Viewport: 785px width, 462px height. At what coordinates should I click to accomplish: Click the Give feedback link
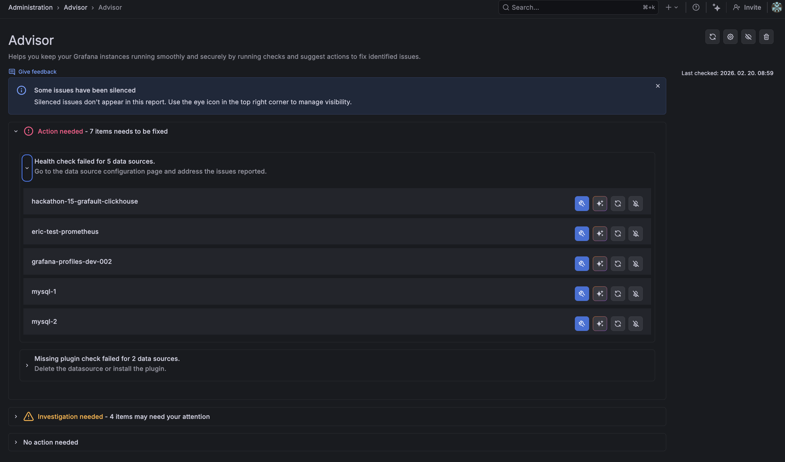pyautogui.click(x=37, y=72)
